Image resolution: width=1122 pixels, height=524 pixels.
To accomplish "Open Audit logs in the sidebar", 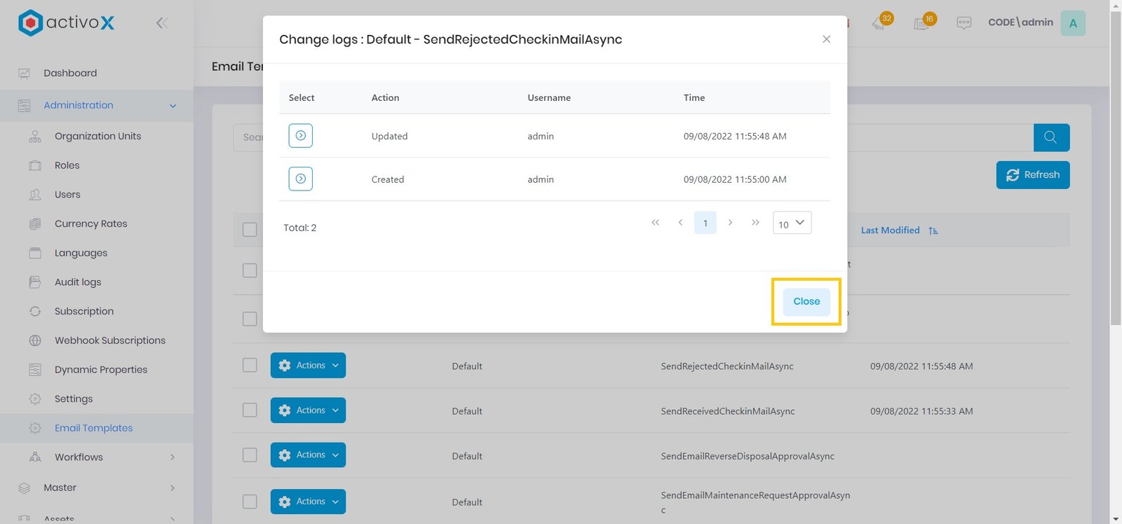I will [x=78, y=282].
